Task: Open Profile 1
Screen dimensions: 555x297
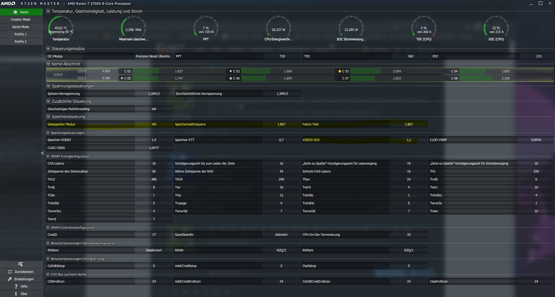Action: click(21, 34)
